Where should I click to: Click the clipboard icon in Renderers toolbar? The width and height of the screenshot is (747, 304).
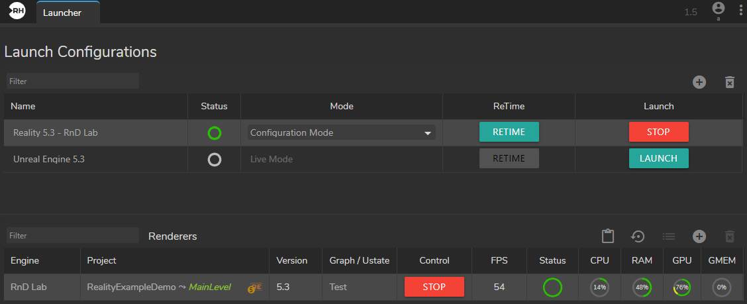click(x=608, y=236)
